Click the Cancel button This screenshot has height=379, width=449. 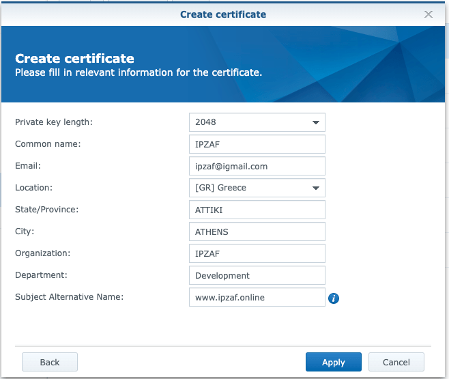tap(396, 362)
